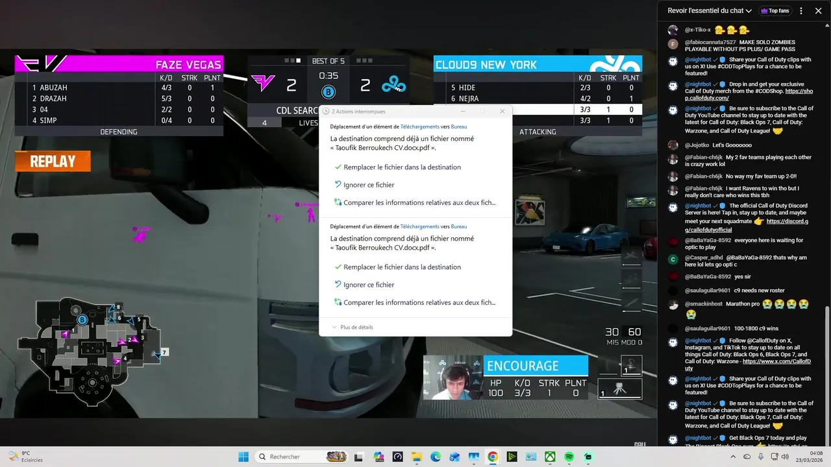Screen dimensions: 831x467
Task: Click @fabiocannata7527 avatar in chat
Action: 673,44
